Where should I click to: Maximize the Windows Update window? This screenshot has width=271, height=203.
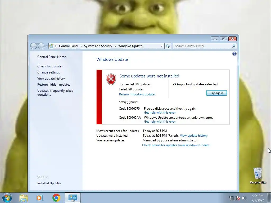(224, 39)
